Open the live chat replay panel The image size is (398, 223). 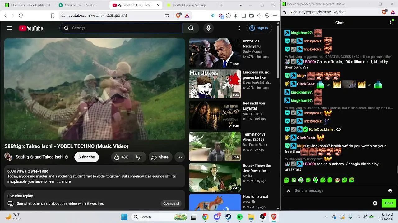[171, 203]
